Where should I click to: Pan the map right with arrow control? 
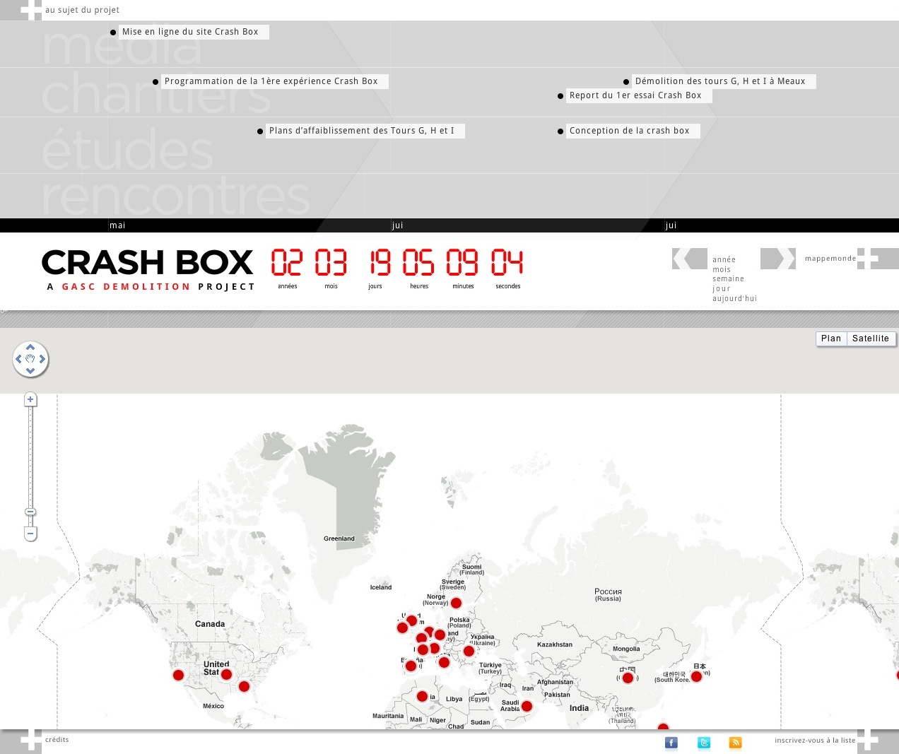click(x=42, y=359)
